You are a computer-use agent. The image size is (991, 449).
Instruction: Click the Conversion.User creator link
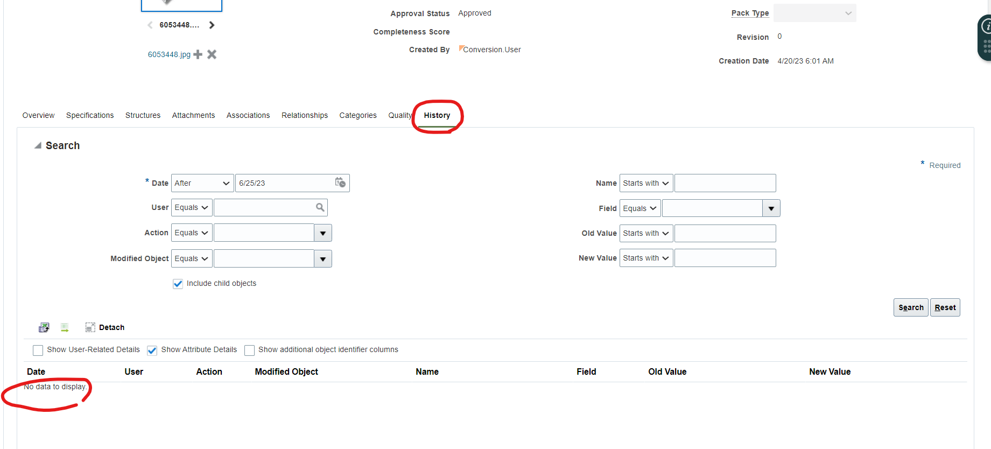click(492, 50)
